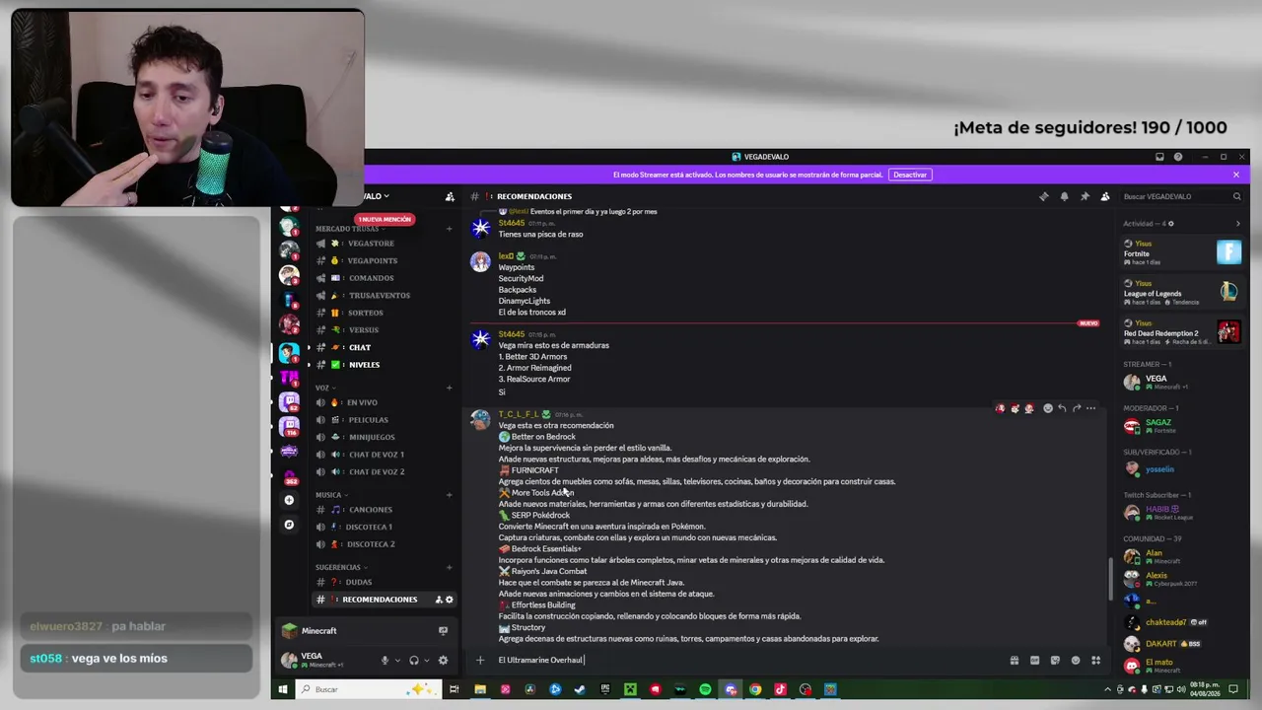Jump to the 1 NUEVA MENCIÓN pill
This screenshot has height=710, width=1262.
pyautogui.click(x=385, y=219)
